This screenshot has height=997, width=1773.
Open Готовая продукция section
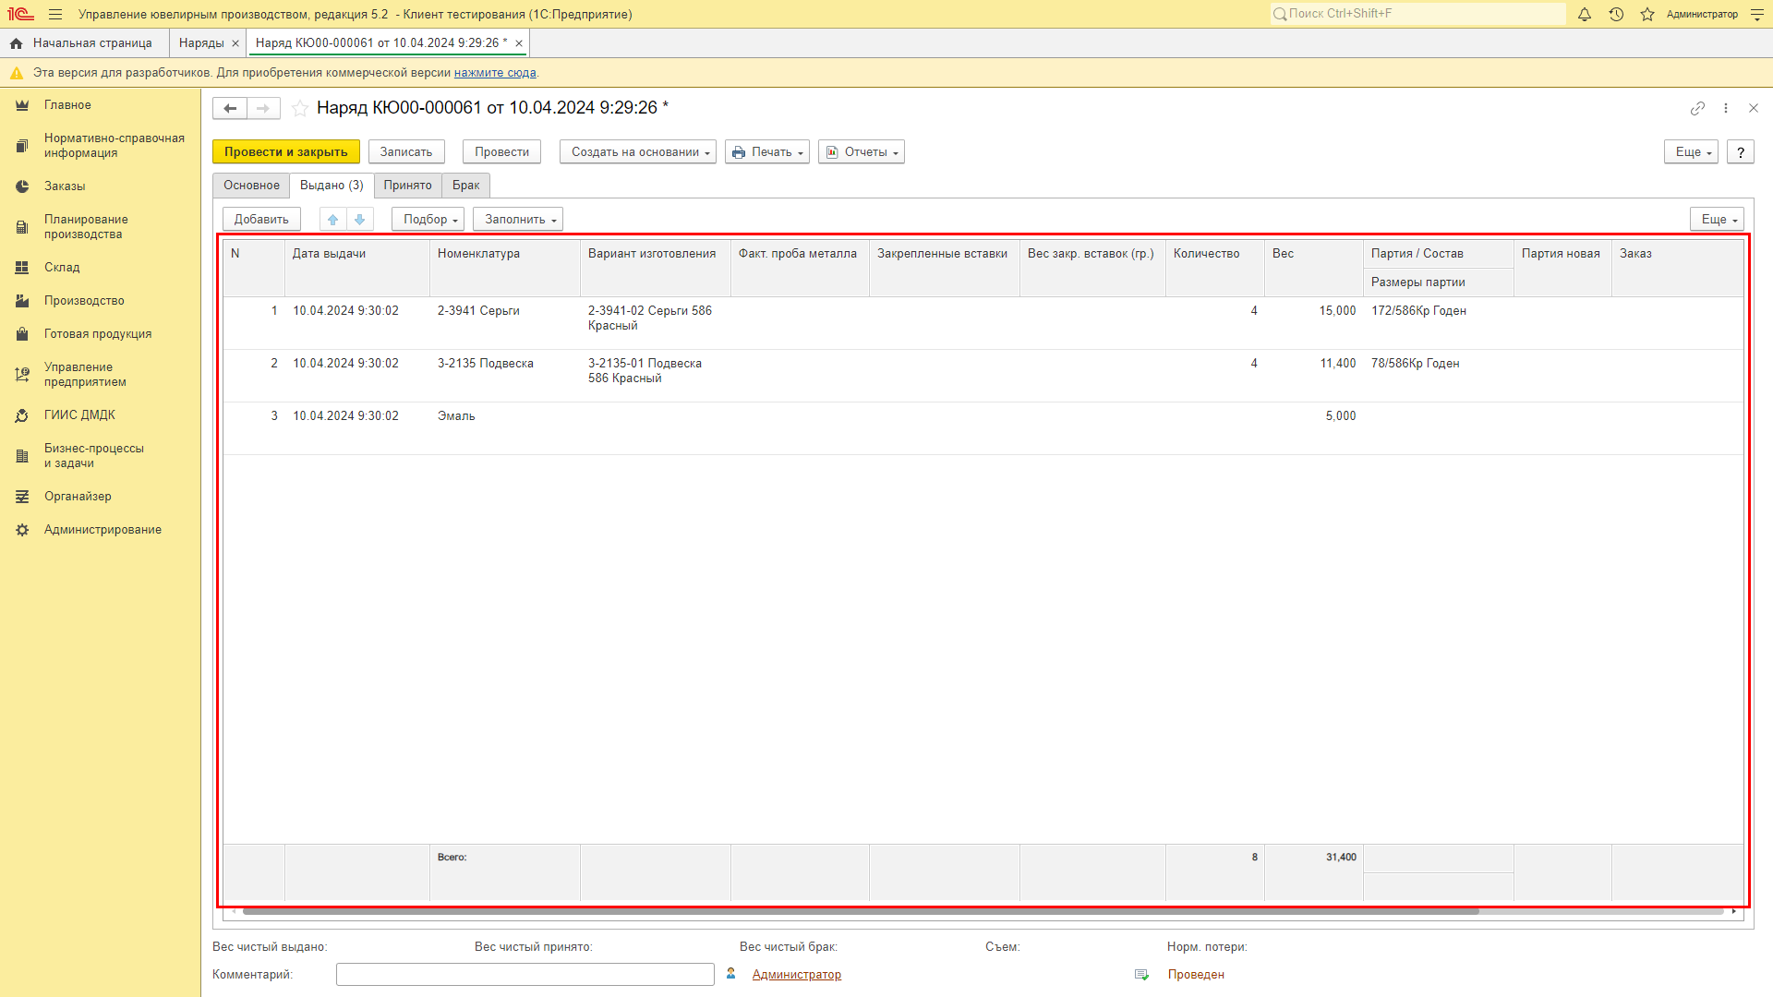click(x=100, y=334)
